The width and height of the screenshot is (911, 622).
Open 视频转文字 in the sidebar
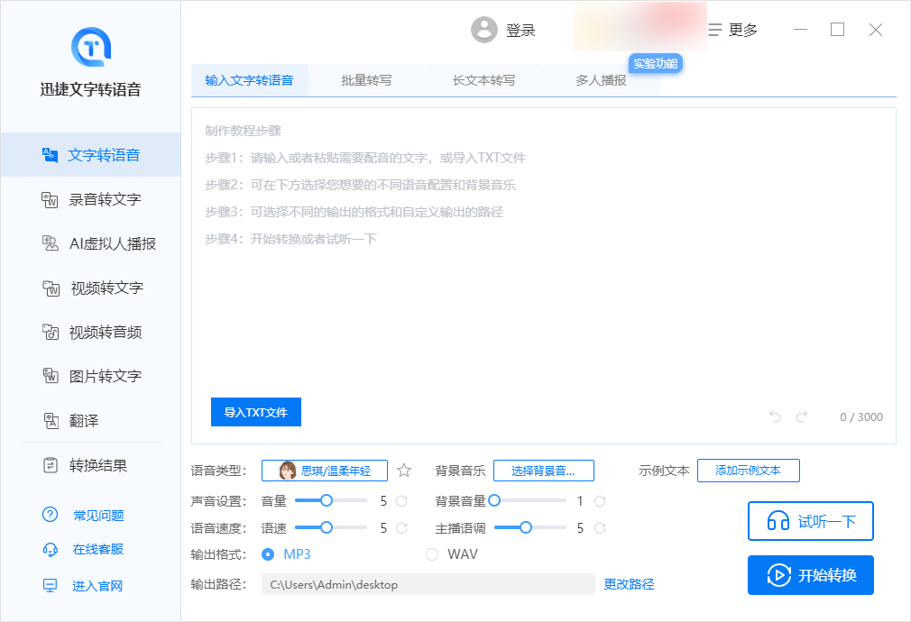[90, 288]
